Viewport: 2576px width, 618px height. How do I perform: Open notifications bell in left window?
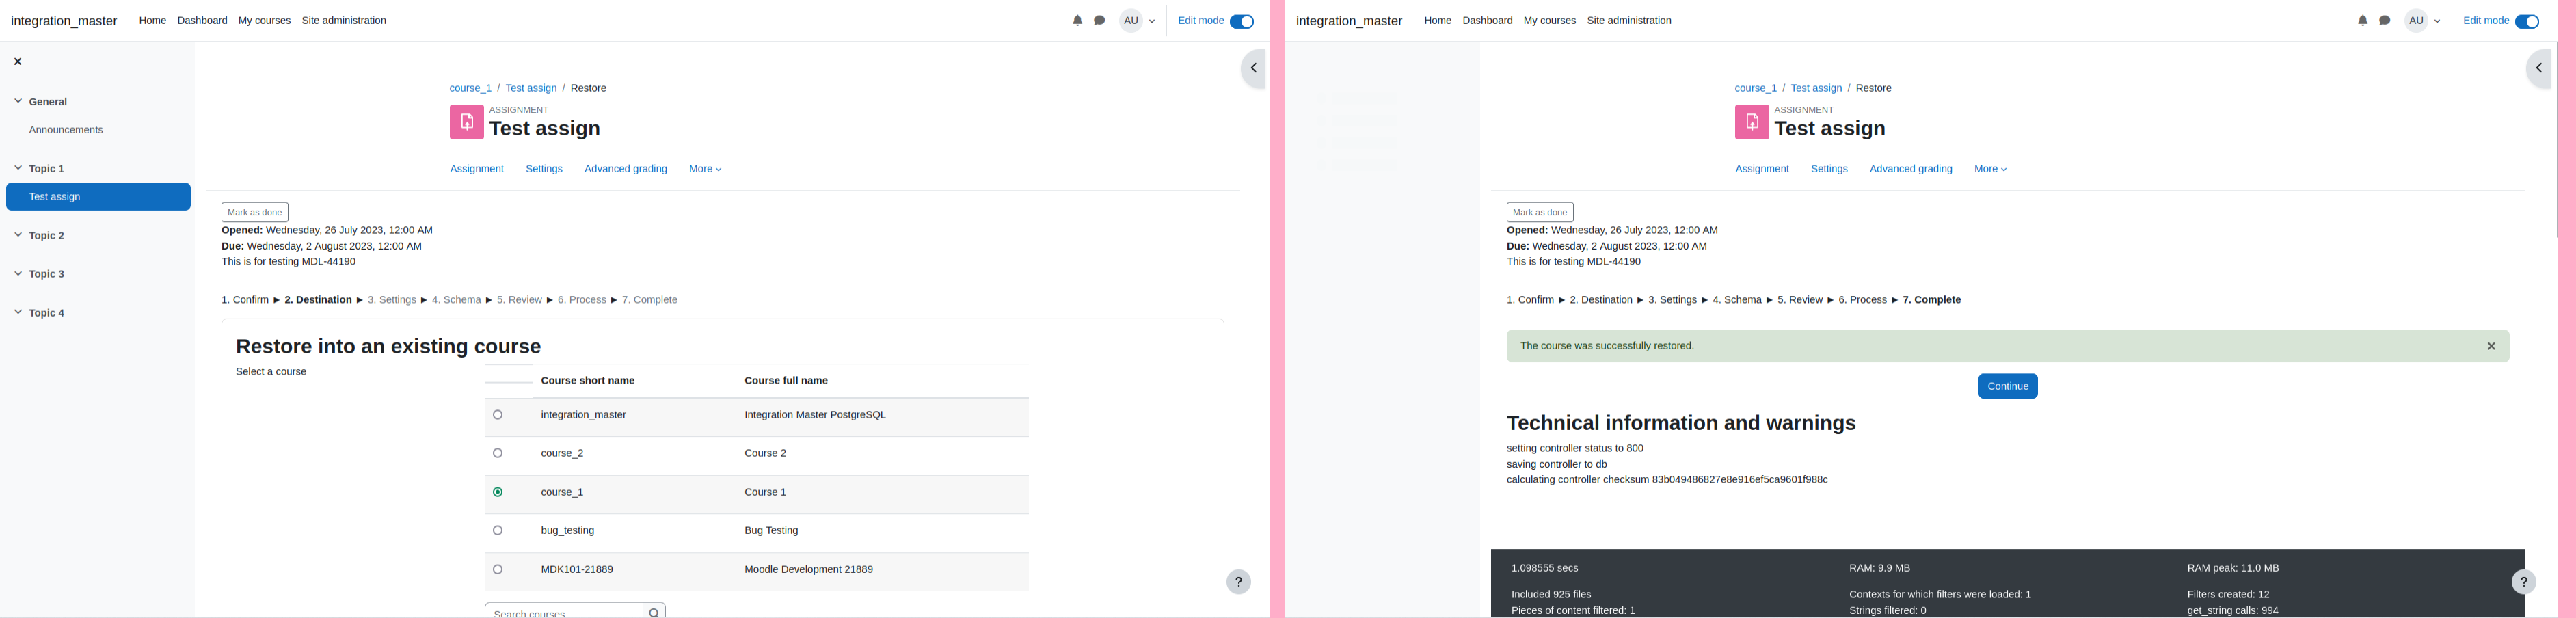point(1077,21)
